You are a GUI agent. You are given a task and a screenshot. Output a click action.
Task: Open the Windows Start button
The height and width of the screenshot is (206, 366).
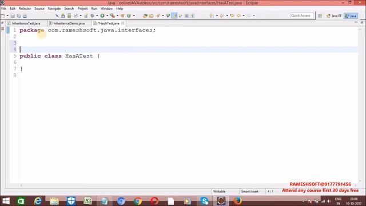click(x=6, y=201)
